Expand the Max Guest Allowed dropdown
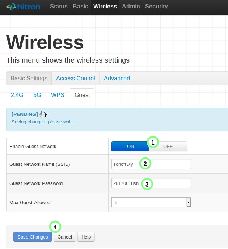Screen dimensions: 228x249 (151, 203)
